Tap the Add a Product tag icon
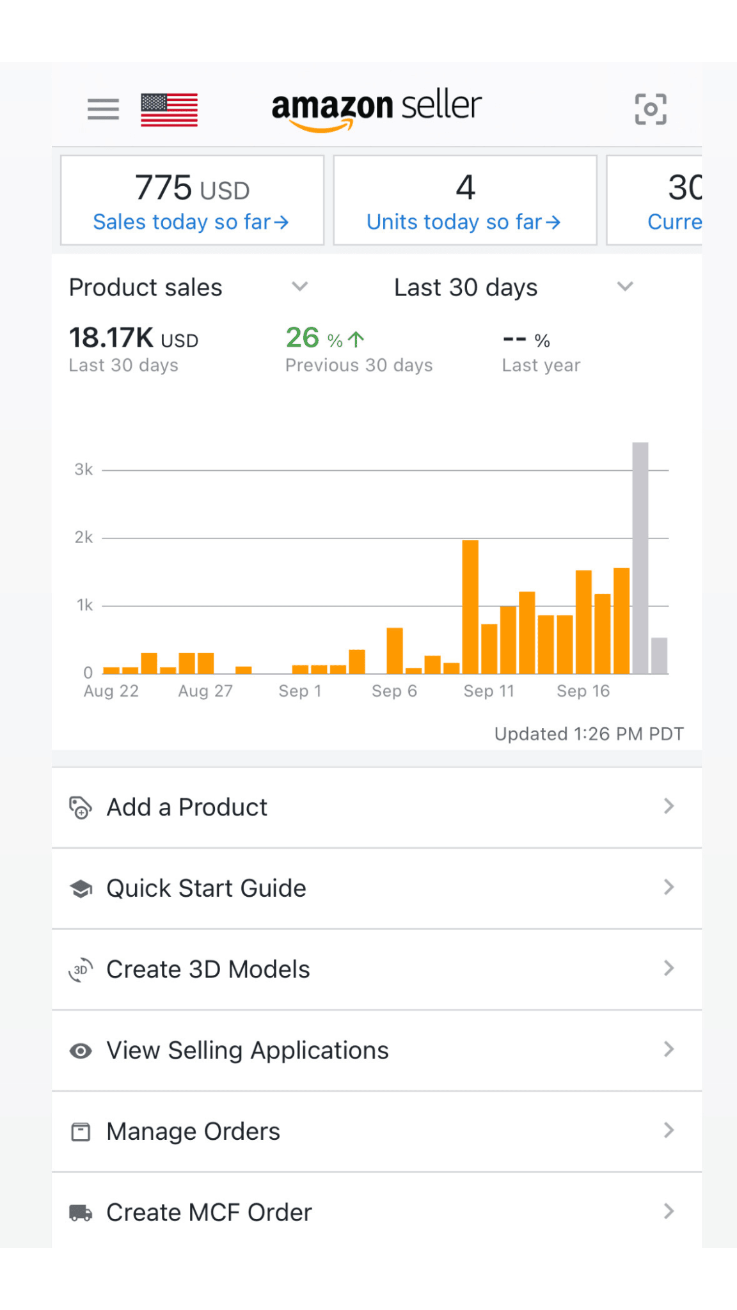The height and width of the screenshot is (1310, 737). tap(81, 807)
